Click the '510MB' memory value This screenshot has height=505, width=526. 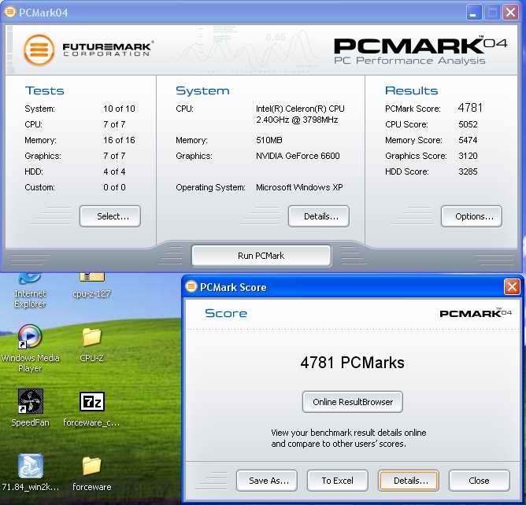(x=269, y=140)
